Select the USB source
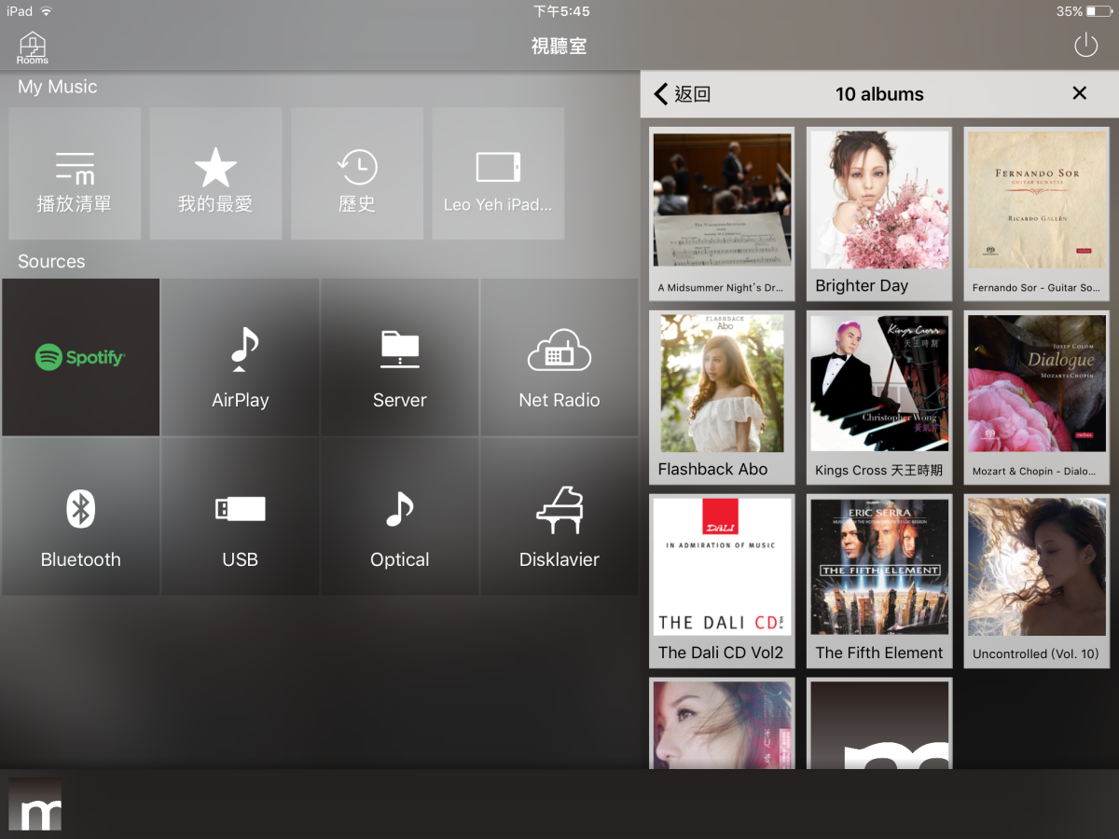The height and width of the screenshot is (839, 1119). (241, 516)
